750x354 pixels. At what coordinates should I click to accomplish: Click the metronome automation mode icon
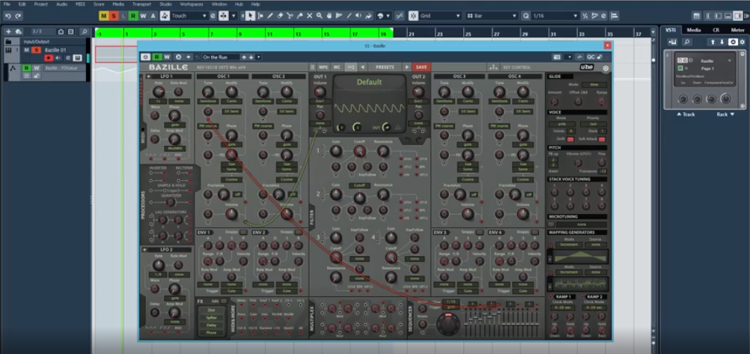[165, 16]
